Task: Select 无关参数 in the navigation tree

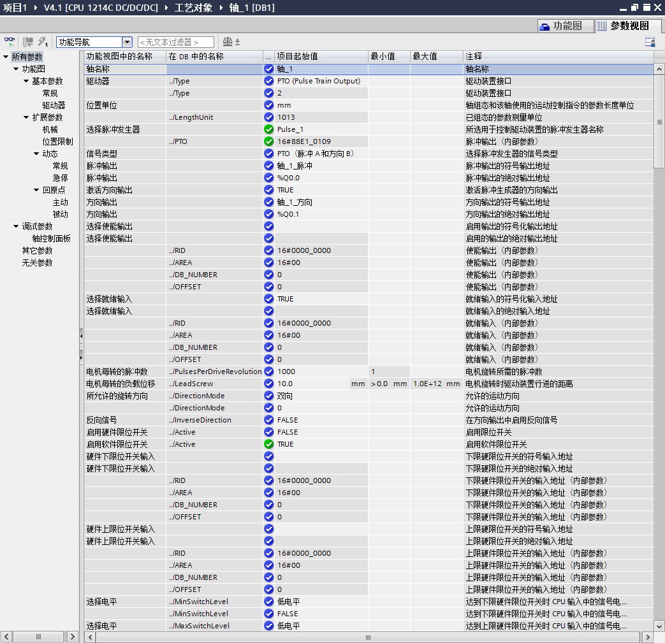Action: point(38,263)
